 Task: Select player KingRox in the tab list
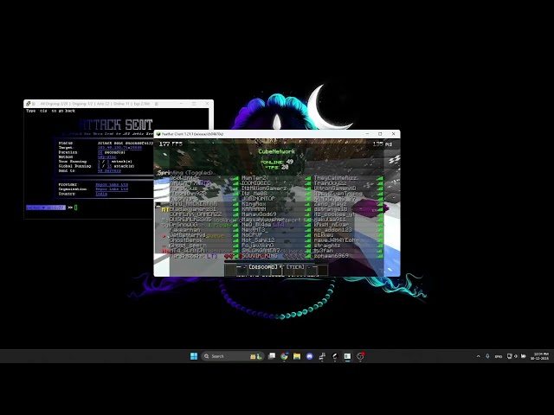[254, 204]
